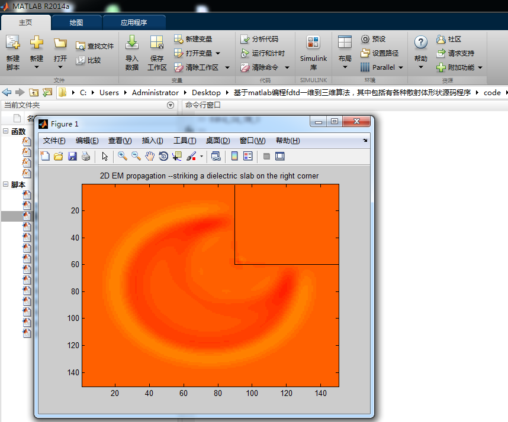The image size is (508, 422).
Task: Open Simulink Library icon
Action: (313, 43)
